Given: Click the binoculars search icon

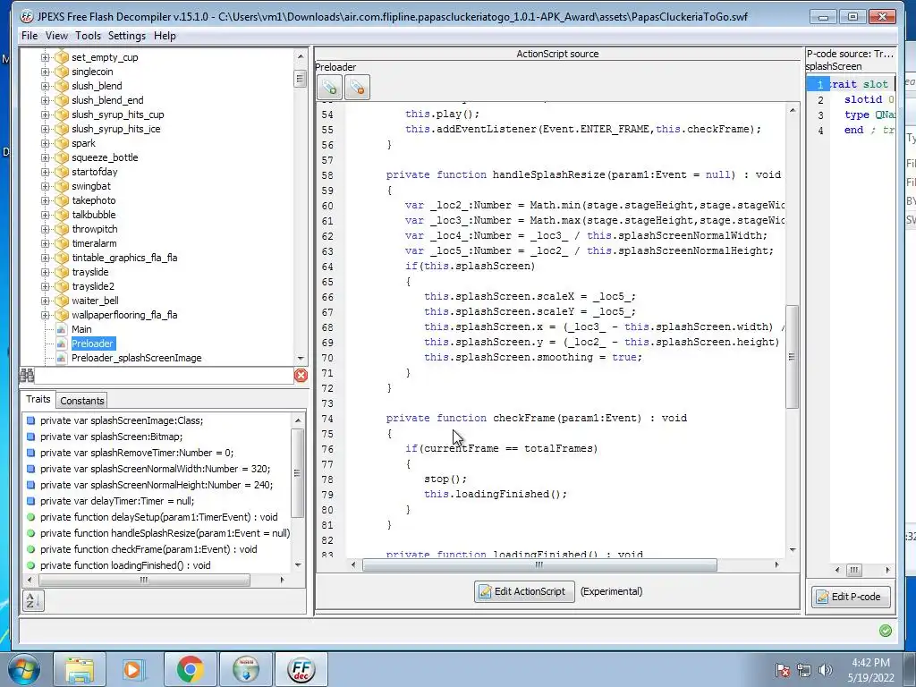Looking at the screenshot, I should [x=27, y=375].
